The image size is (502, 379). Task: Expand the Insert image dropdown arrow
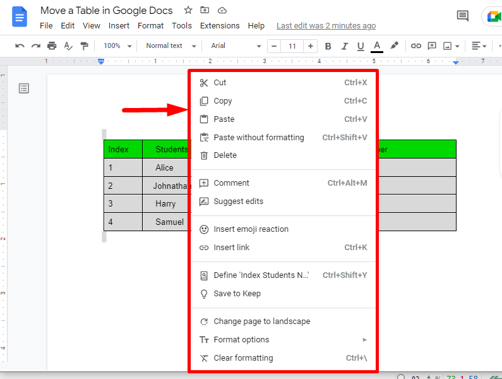457,47
